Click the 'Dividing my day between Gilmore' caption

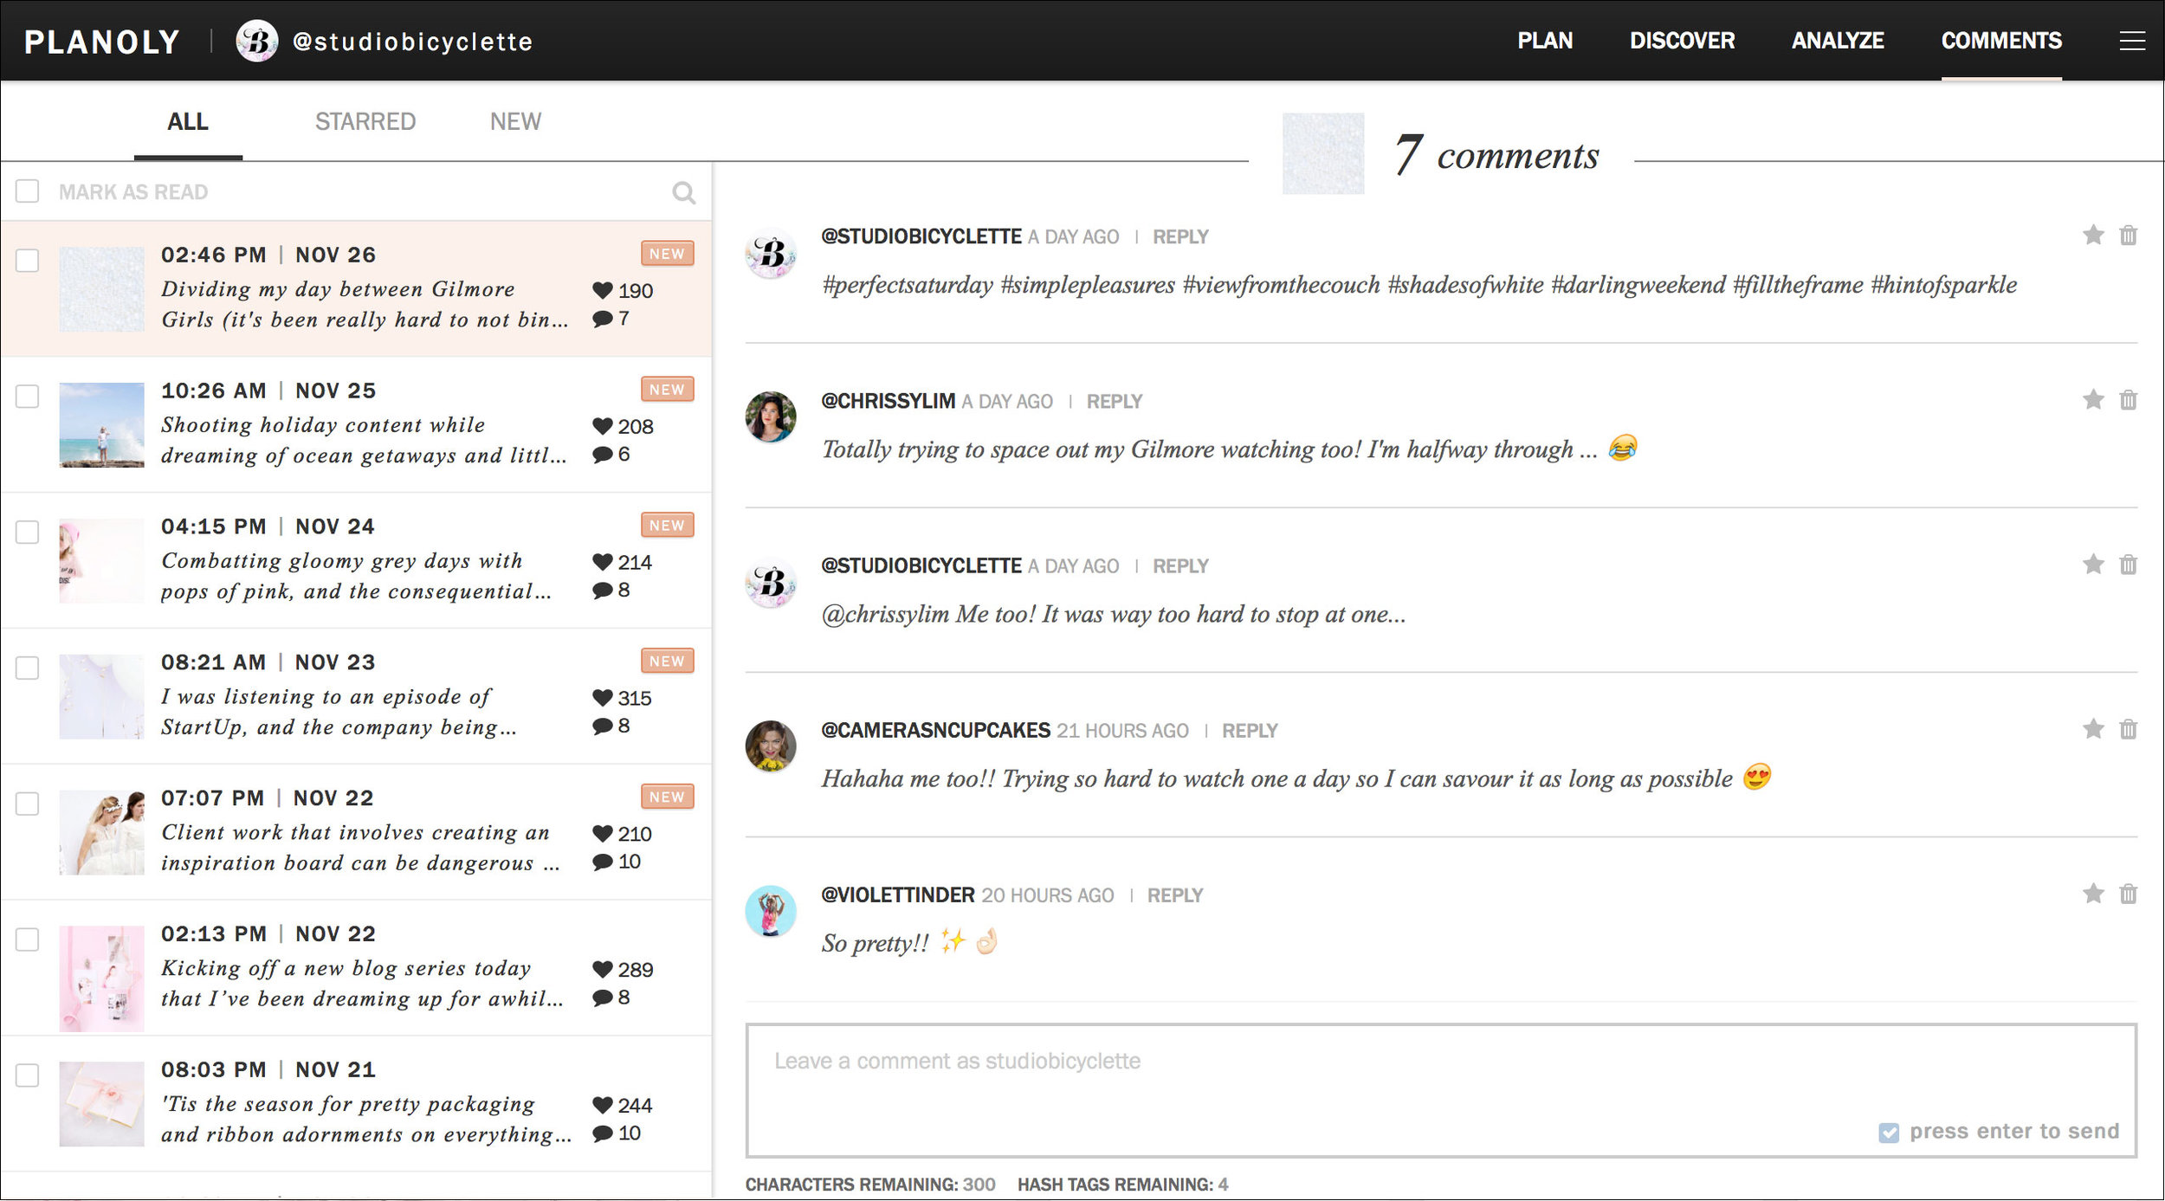click(365, 304)
